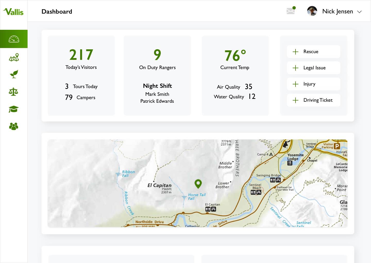Click Camp 4 tent icon on map
This screenshot has width=371, height=263.
tap(271, 154)
